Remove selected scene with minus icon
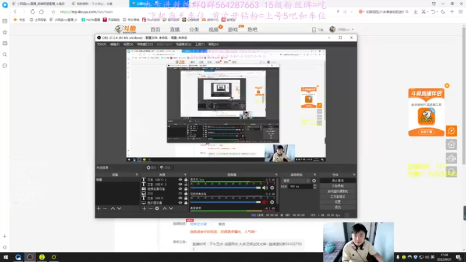 coord(105,208)
